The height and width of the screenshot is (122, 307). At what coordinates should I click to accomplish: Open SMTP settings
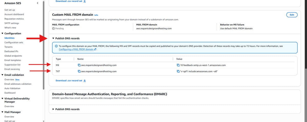(12, 23)
